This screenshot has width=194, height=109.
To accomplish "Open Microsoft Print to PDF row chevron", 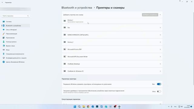I will 160,49.
